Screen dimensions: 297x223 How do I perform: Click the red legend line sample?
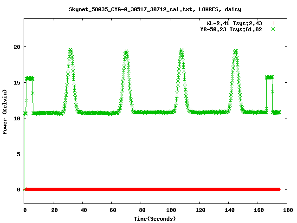(273, 23)
